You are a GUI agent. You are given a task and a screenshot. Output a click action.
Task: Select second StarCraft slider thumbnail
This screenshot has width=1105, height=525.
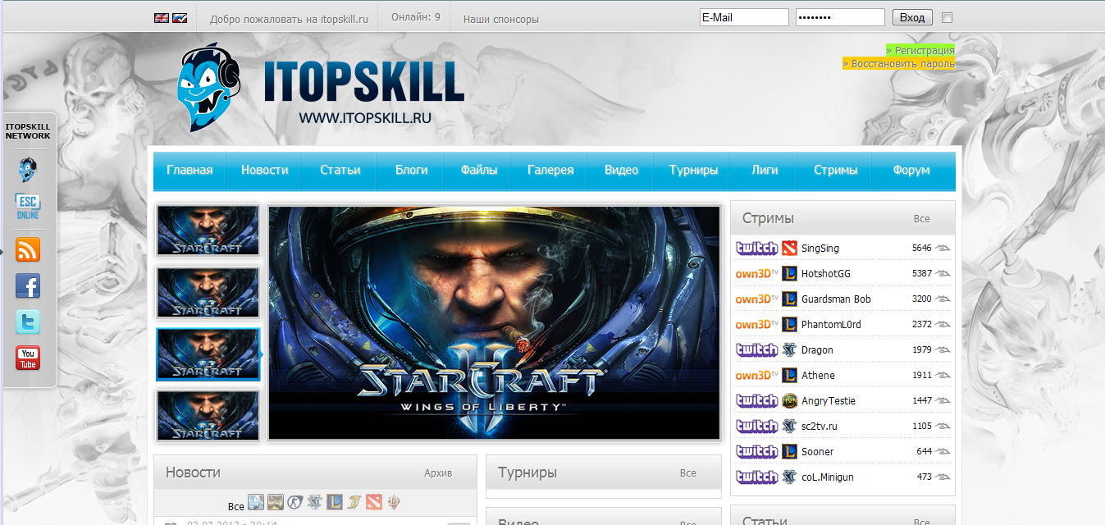(x=208, y=292)
